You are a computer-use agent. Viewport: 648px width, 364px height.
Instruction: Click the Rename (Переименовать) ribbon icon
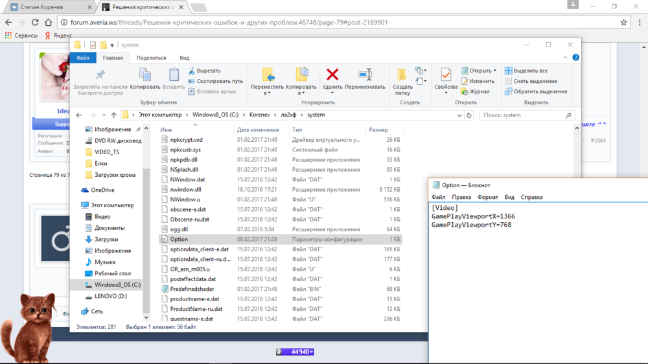(365, 74)
